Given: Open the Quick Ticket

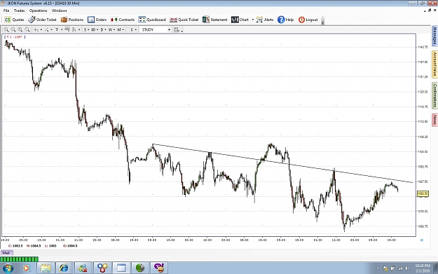Looking at the screenshot, I should pyautogui.click(x=184, y=20).
